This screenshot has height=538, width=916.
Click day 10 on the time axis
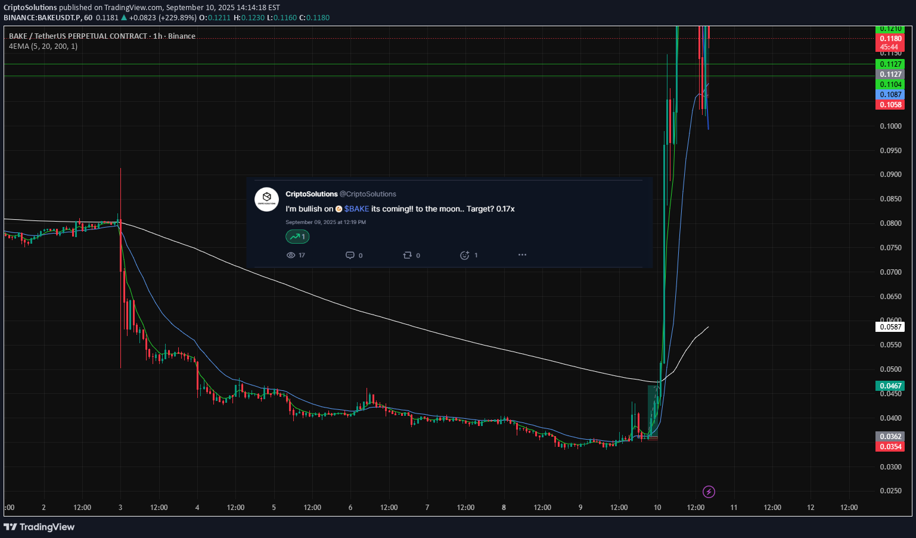[x=657, y=508]
